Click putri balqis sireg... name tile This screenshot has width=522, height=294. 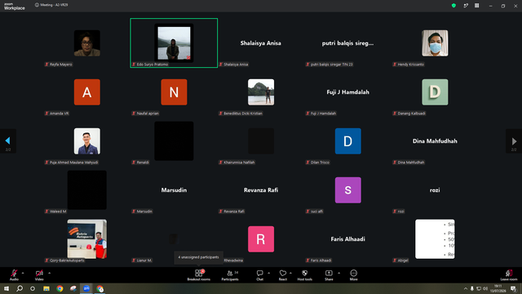(347, 43)
